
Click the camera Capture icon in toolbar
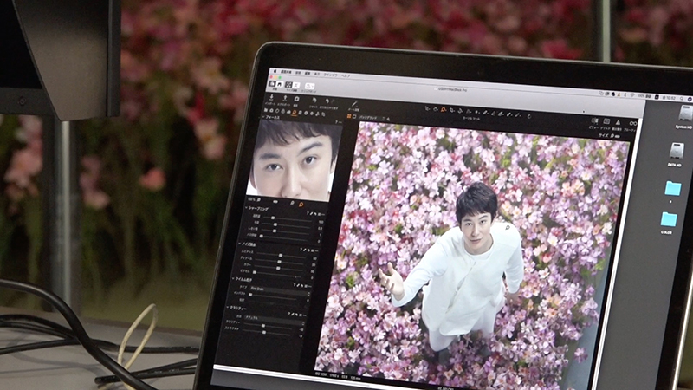coord(296,99)
